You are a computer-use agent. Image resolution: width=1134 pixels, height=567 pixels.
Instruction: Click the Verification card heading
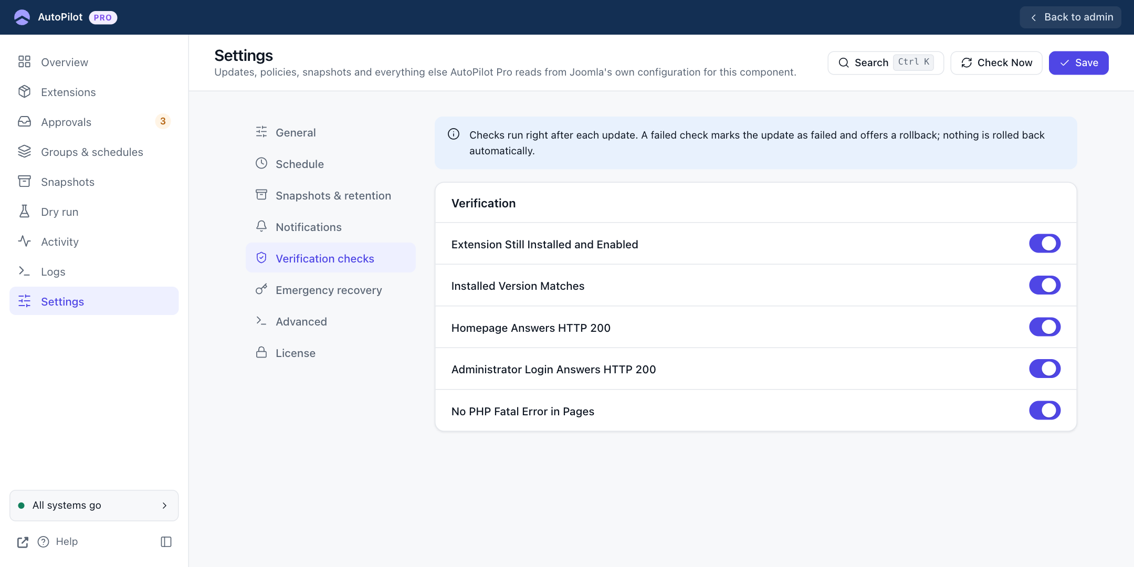click(484, 203)
